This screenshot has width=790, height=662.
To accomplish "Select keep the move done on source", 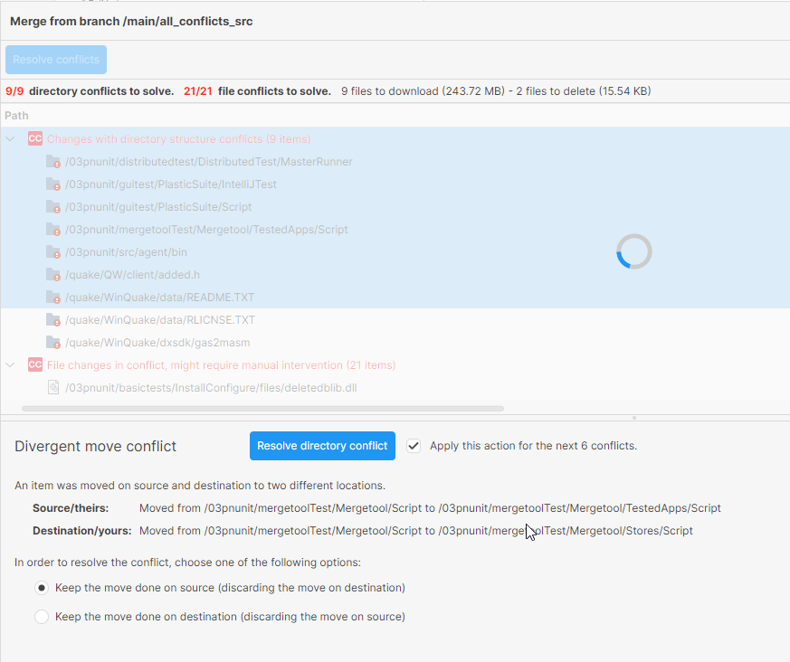I will 42,587.
